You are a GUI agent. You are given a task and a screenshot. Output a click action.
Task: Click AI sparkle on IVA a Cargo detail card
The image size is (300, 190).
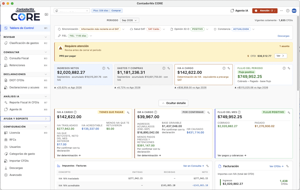point(128,113)
